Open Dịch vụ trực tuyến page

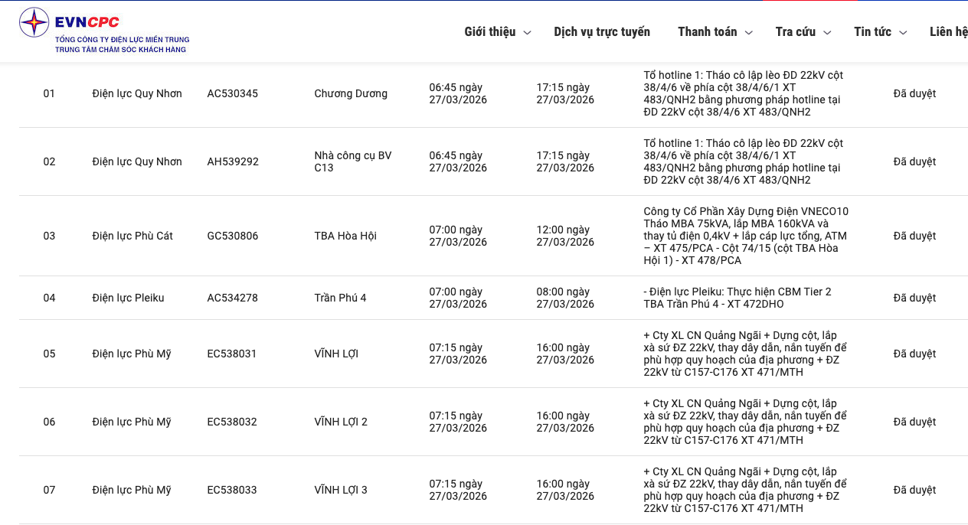(x=602, y=32)
